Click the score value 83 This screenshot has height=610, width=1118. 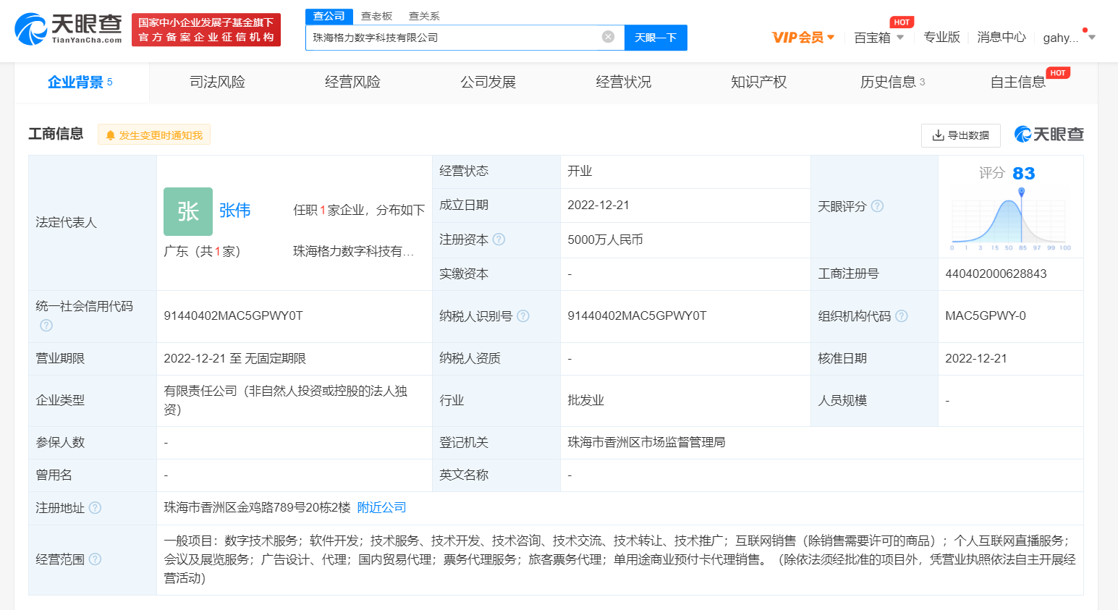coord(1024,174)
